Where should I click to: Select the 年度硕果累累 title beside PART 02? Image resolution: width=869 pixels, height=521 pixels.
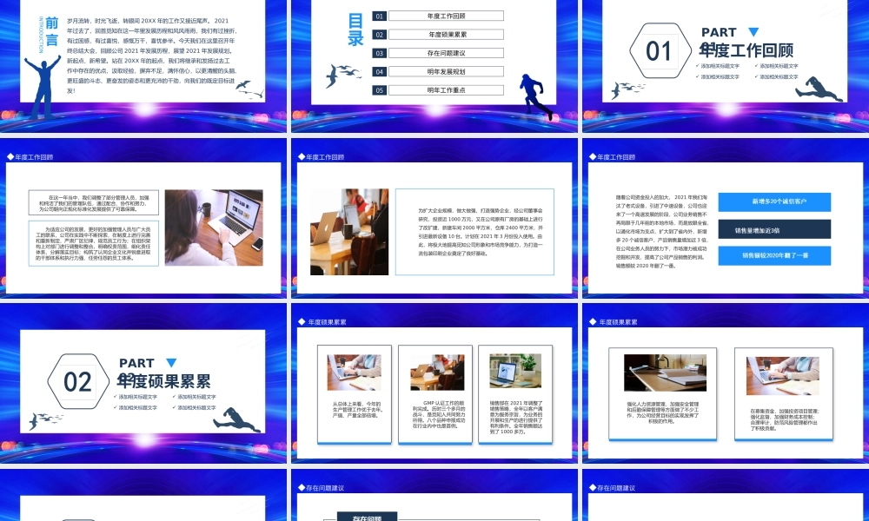(163, 381)
